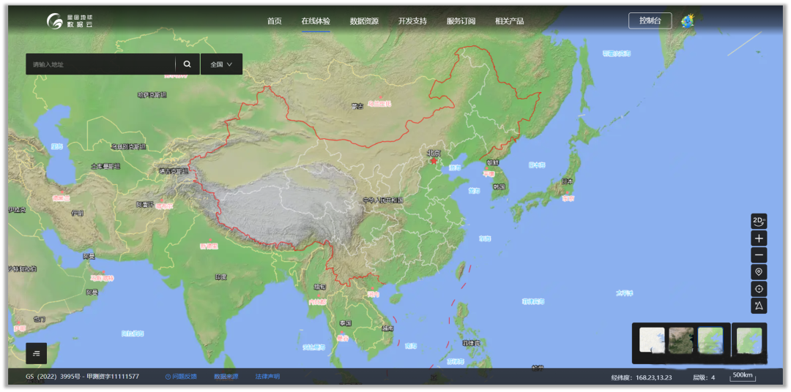Select the white vector basemap thumbnail

point(652,341)
